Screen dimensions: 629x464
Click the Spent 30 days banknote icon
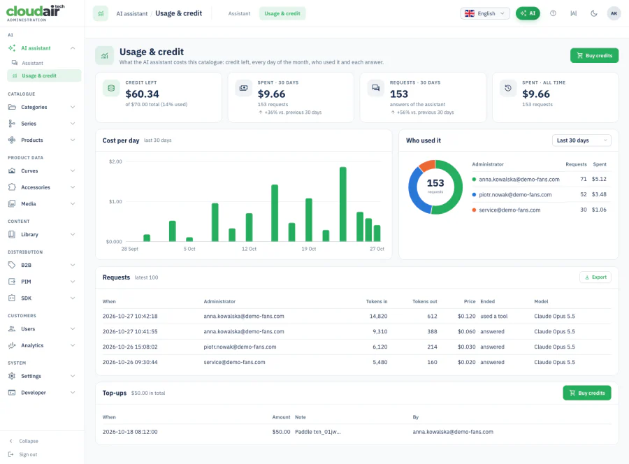pos(243,88)
